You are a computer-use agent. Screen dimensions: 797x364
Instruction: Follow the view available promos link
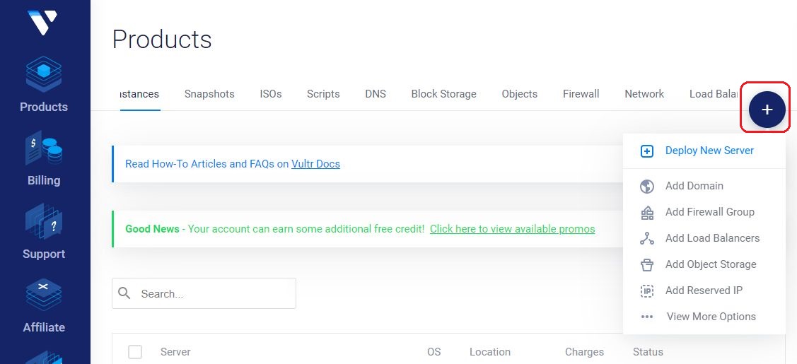pyautogui.click(x=512, y=229)
